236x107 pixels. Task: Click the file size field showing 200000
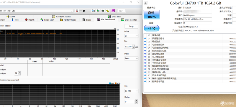128,47
